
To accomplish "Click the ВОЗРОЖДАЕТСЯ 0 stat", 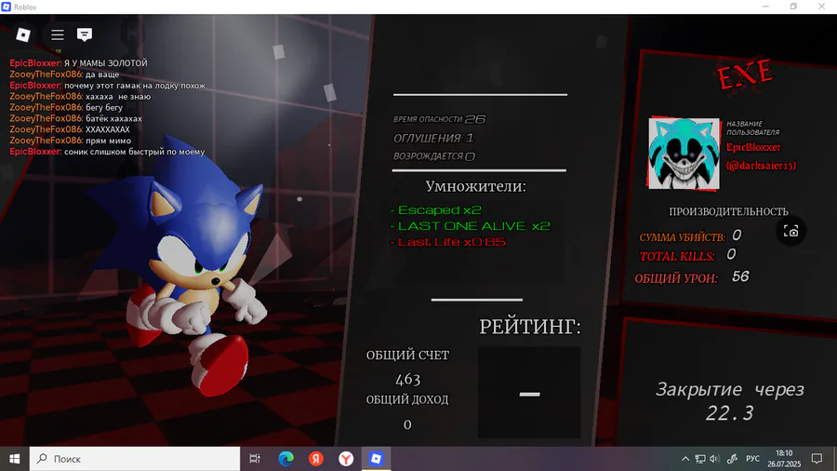I will click(434, 156).
